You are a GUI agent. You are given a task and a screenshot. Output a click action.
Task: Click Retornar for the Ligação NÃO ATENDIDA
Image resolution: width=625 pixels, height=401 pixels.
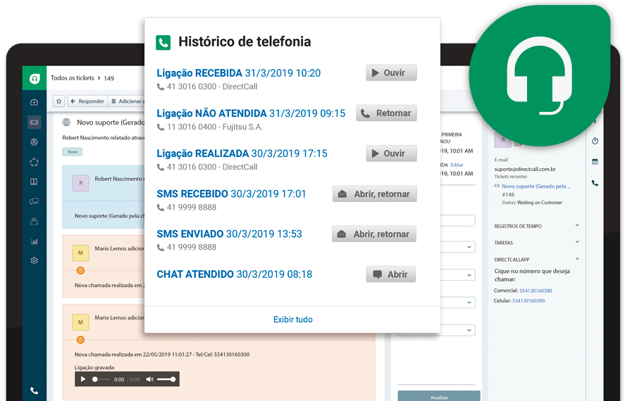387,113
